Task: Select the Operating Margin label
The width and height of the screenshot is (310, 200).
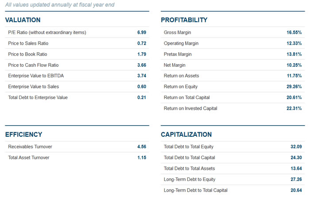Action: 181,43
